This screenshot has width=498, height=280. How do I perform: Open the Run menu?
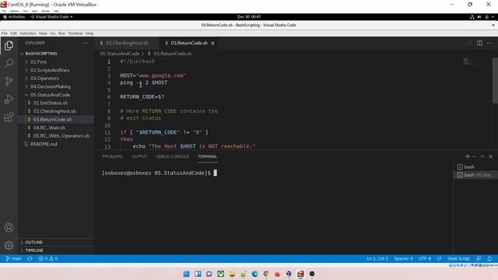click(x=61, y=33)
